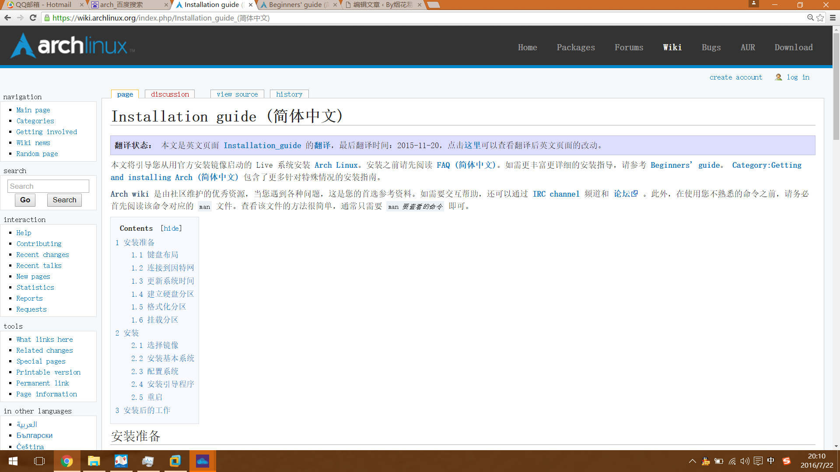Click the Go search button
This screenshot has width=840, height=472.
click(25, 200)
